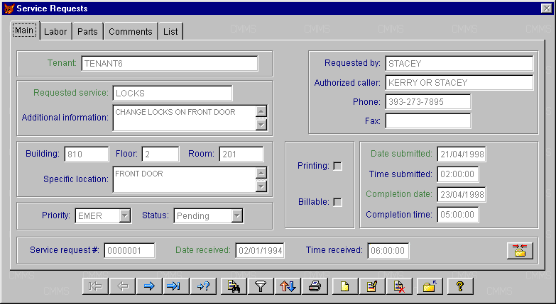Viewport: 556px width, 304px height.
Task: Toggle the Printing checkbox
Action: click(x=337, y=167)
